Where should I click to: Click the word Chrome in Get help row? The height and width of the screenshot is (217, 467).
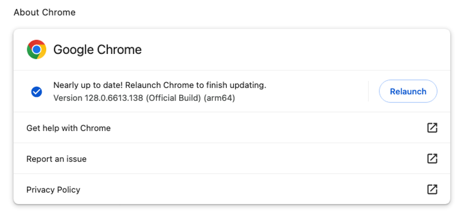pyautogui.click(x=95, y=128)
